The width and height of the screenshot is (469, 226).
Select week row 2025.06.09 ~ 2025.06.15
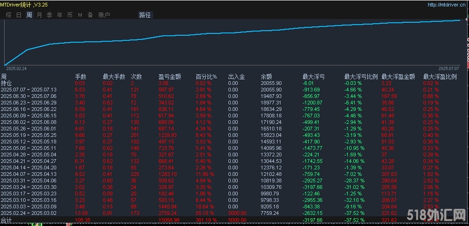[x=234, y=116]
